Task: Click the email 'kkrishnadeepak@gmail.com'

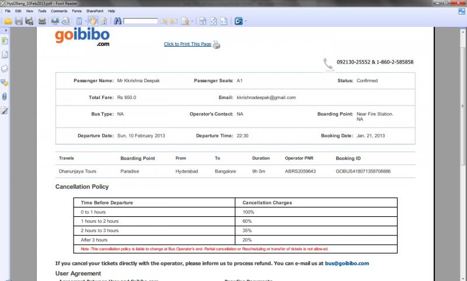Action: [266, 97]
